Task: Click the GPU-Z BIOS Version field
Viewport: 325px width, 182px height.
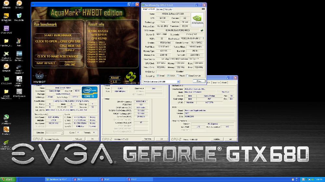Action: point(177,30)
